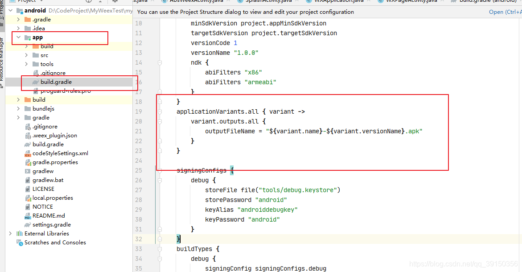This screenshot has height=272, width=522.
Task: Click line number 27 in gutter
Action: pyautogui.click(x=139, y=190)
